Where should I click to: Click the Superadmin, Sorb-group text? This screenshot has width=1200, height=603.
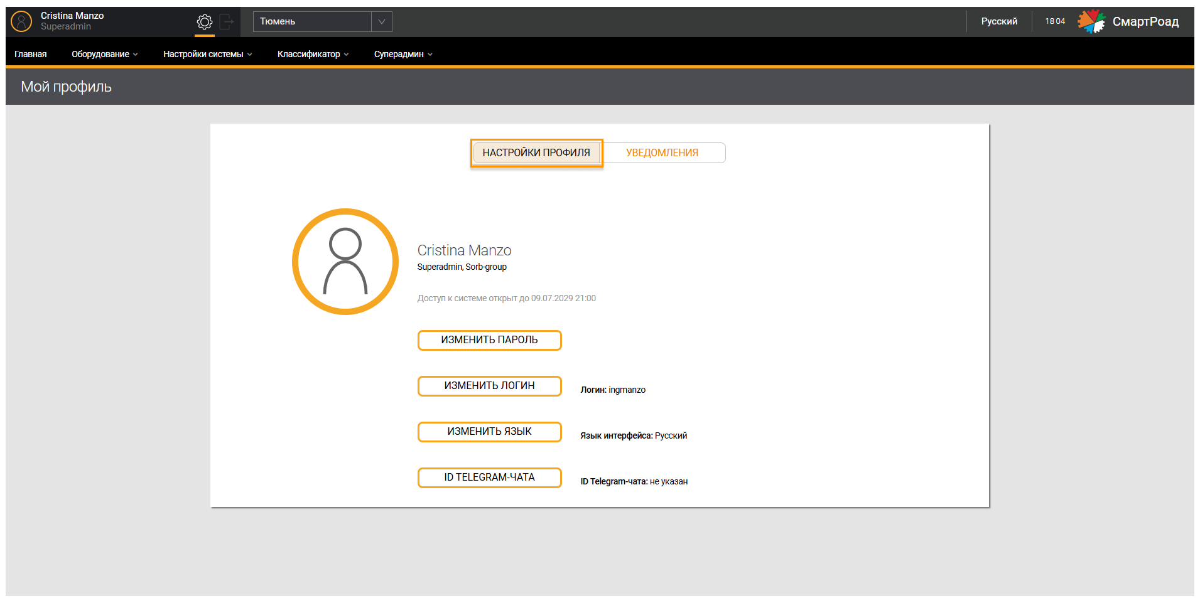click(462, 267)
